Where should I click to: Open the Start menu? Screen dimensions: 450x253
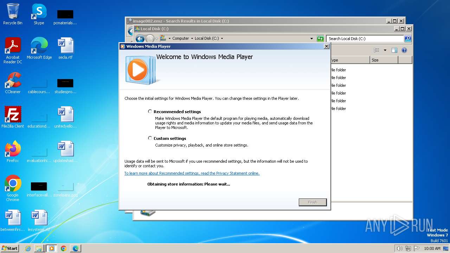(x=9, y=248)
